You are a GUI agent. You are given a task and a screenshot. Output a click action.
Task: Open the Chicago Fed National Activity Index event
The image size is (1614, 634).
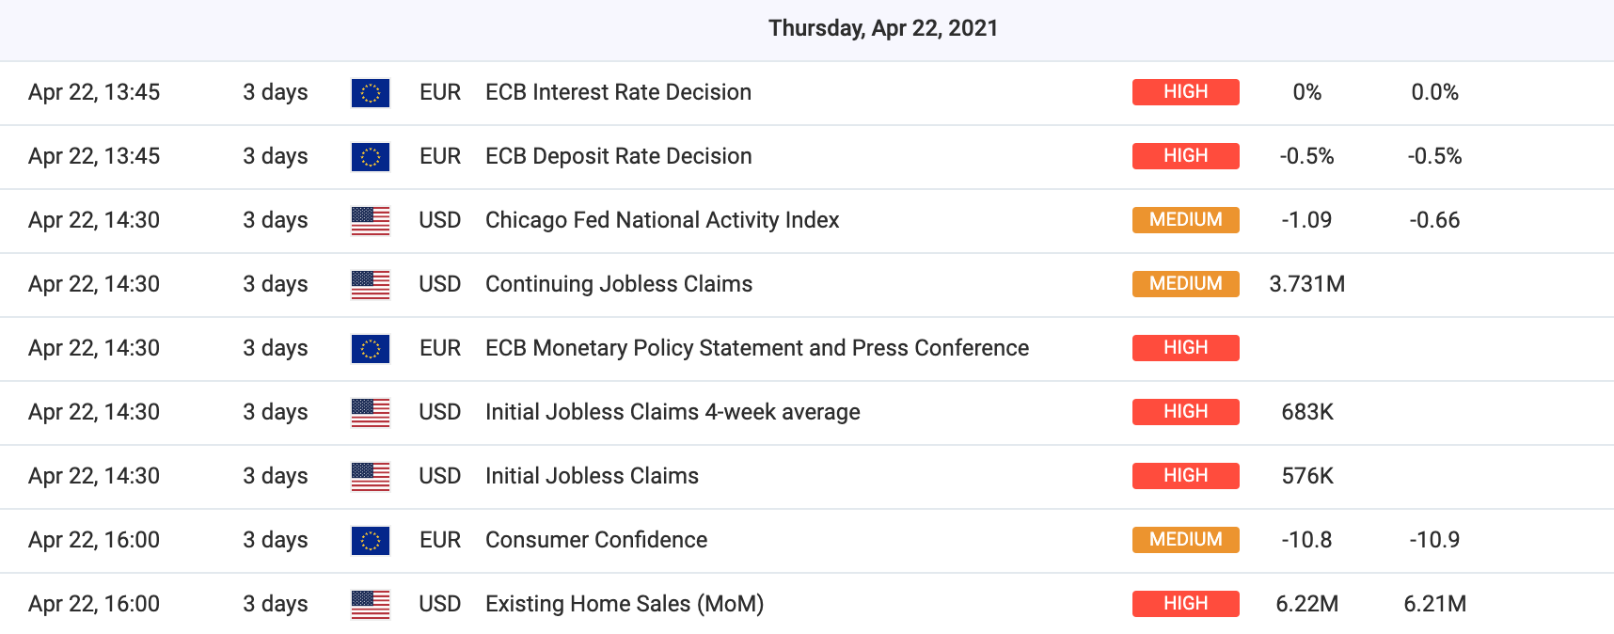pos(662,220)
